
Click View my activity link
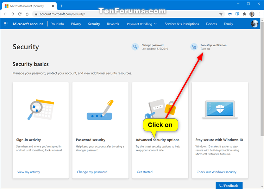(x=29, y=172)
